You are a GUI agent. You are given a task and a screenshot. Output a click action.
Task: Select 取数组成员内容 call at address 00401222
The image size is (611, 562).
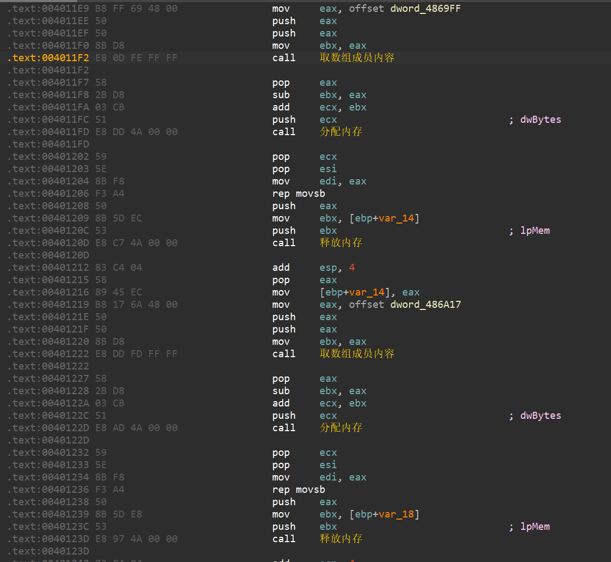357,354
